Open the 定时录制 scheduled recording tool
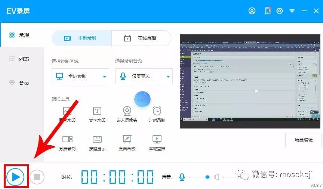Viewport: 323px width, 189px height. coord(157,114)
